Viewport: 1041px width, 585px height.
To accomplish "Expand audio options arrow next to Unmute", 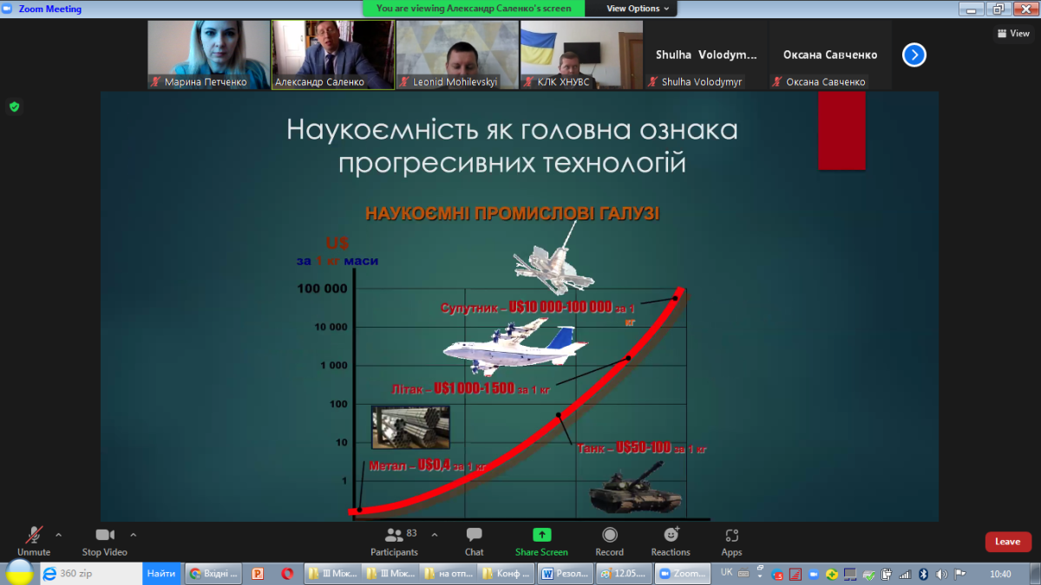I will pyautogui.click(x=59, y=535).
